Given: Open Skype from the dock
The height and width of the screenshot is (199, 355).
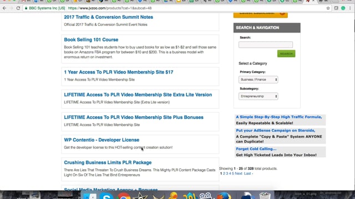Looking at the screenshot, I should coord(106,196).
